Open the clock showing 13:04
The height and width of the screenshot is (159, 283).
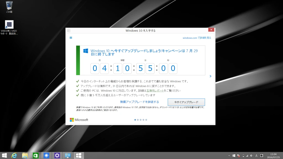coord(273,156)
